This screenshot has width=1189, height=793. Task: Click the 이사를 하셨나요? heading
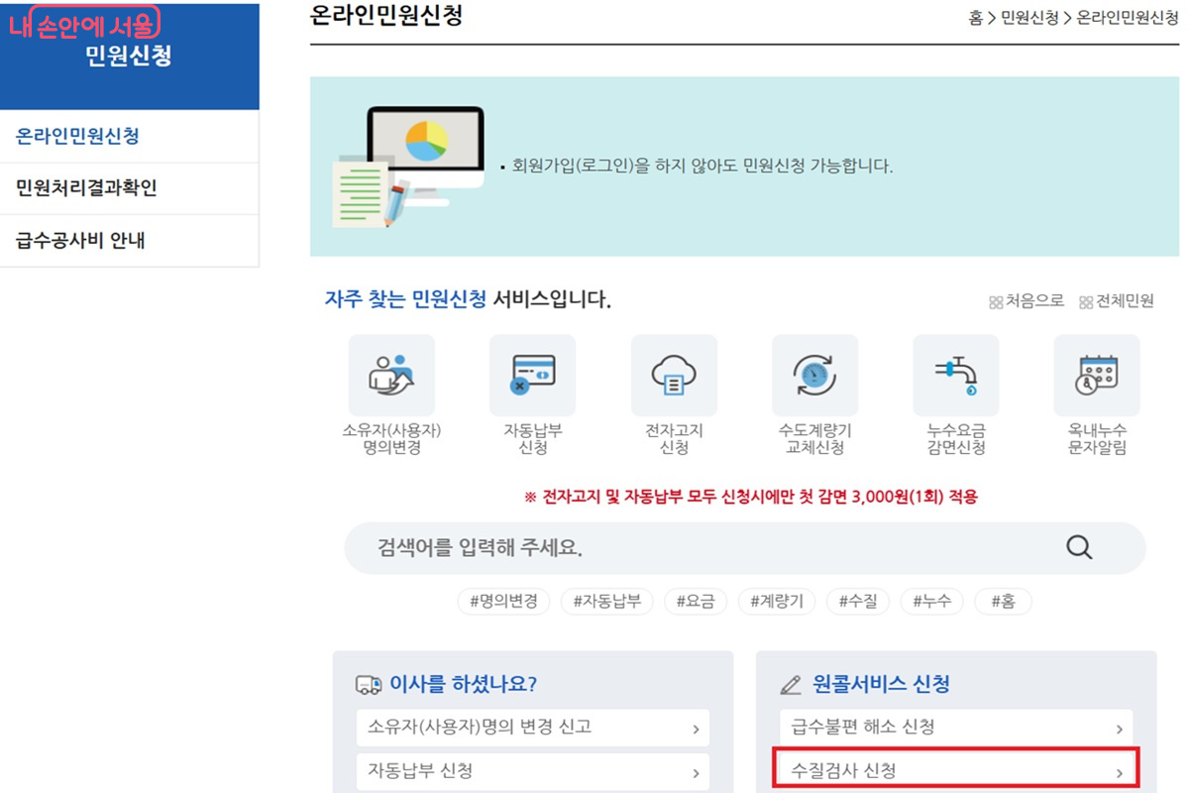point(463,684)
